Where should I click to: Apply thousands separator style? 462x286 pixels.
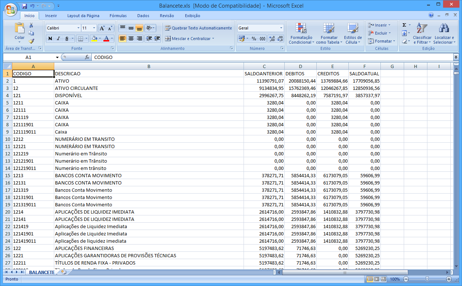coord(262,39)
